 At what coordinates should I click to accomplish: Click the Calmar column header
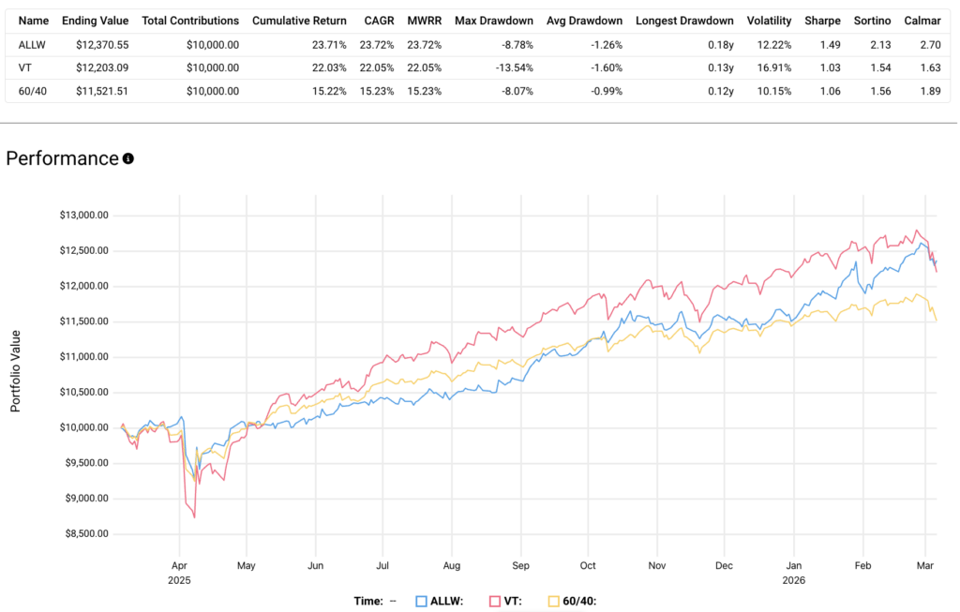[x=922, y=21]
